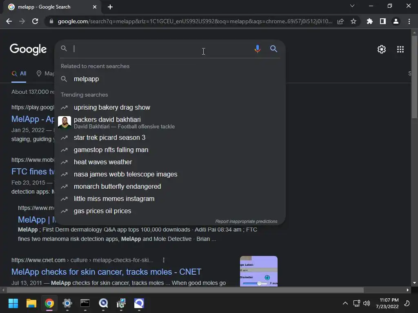The width and height of the screenshot is (418, 313).
Task: Click the Google logo
Action: pyautogui.click(x=28, y=49)
